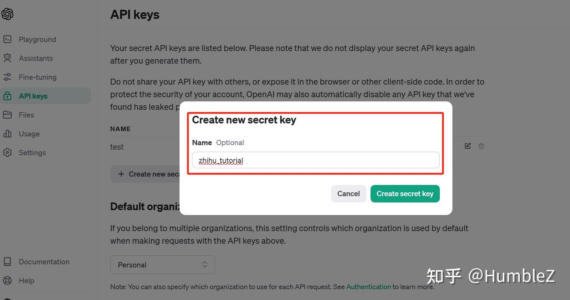The height and width of the screenshot is (300, 570).
Task: Click the Usage bar chart icon
Action: pos(7,134)
